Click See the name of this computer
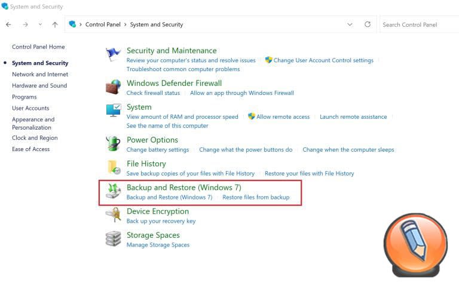 167,125
